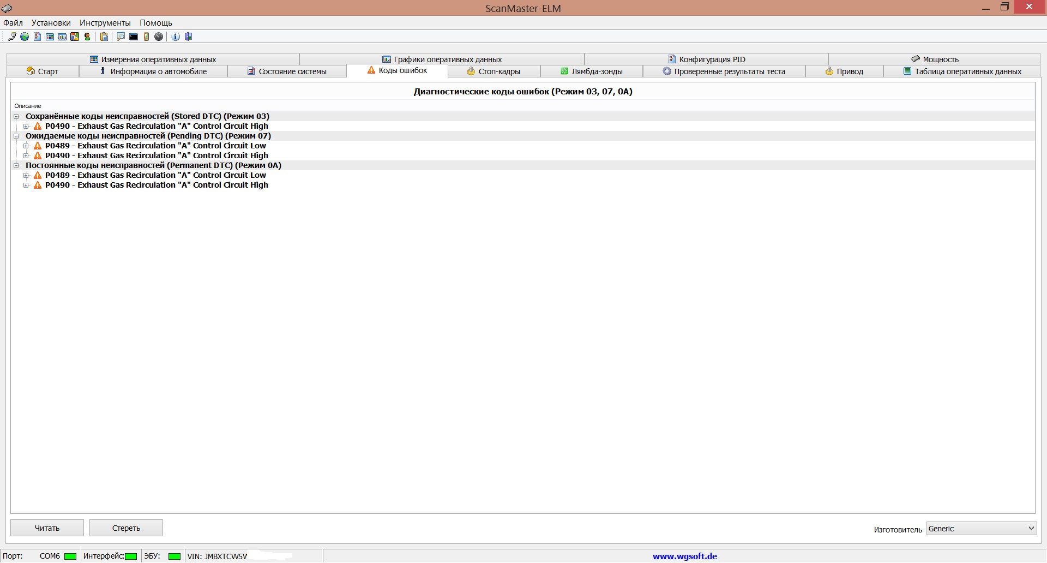Click the globe icon in toolbar

pyautogui.click(x=25, y=37)
